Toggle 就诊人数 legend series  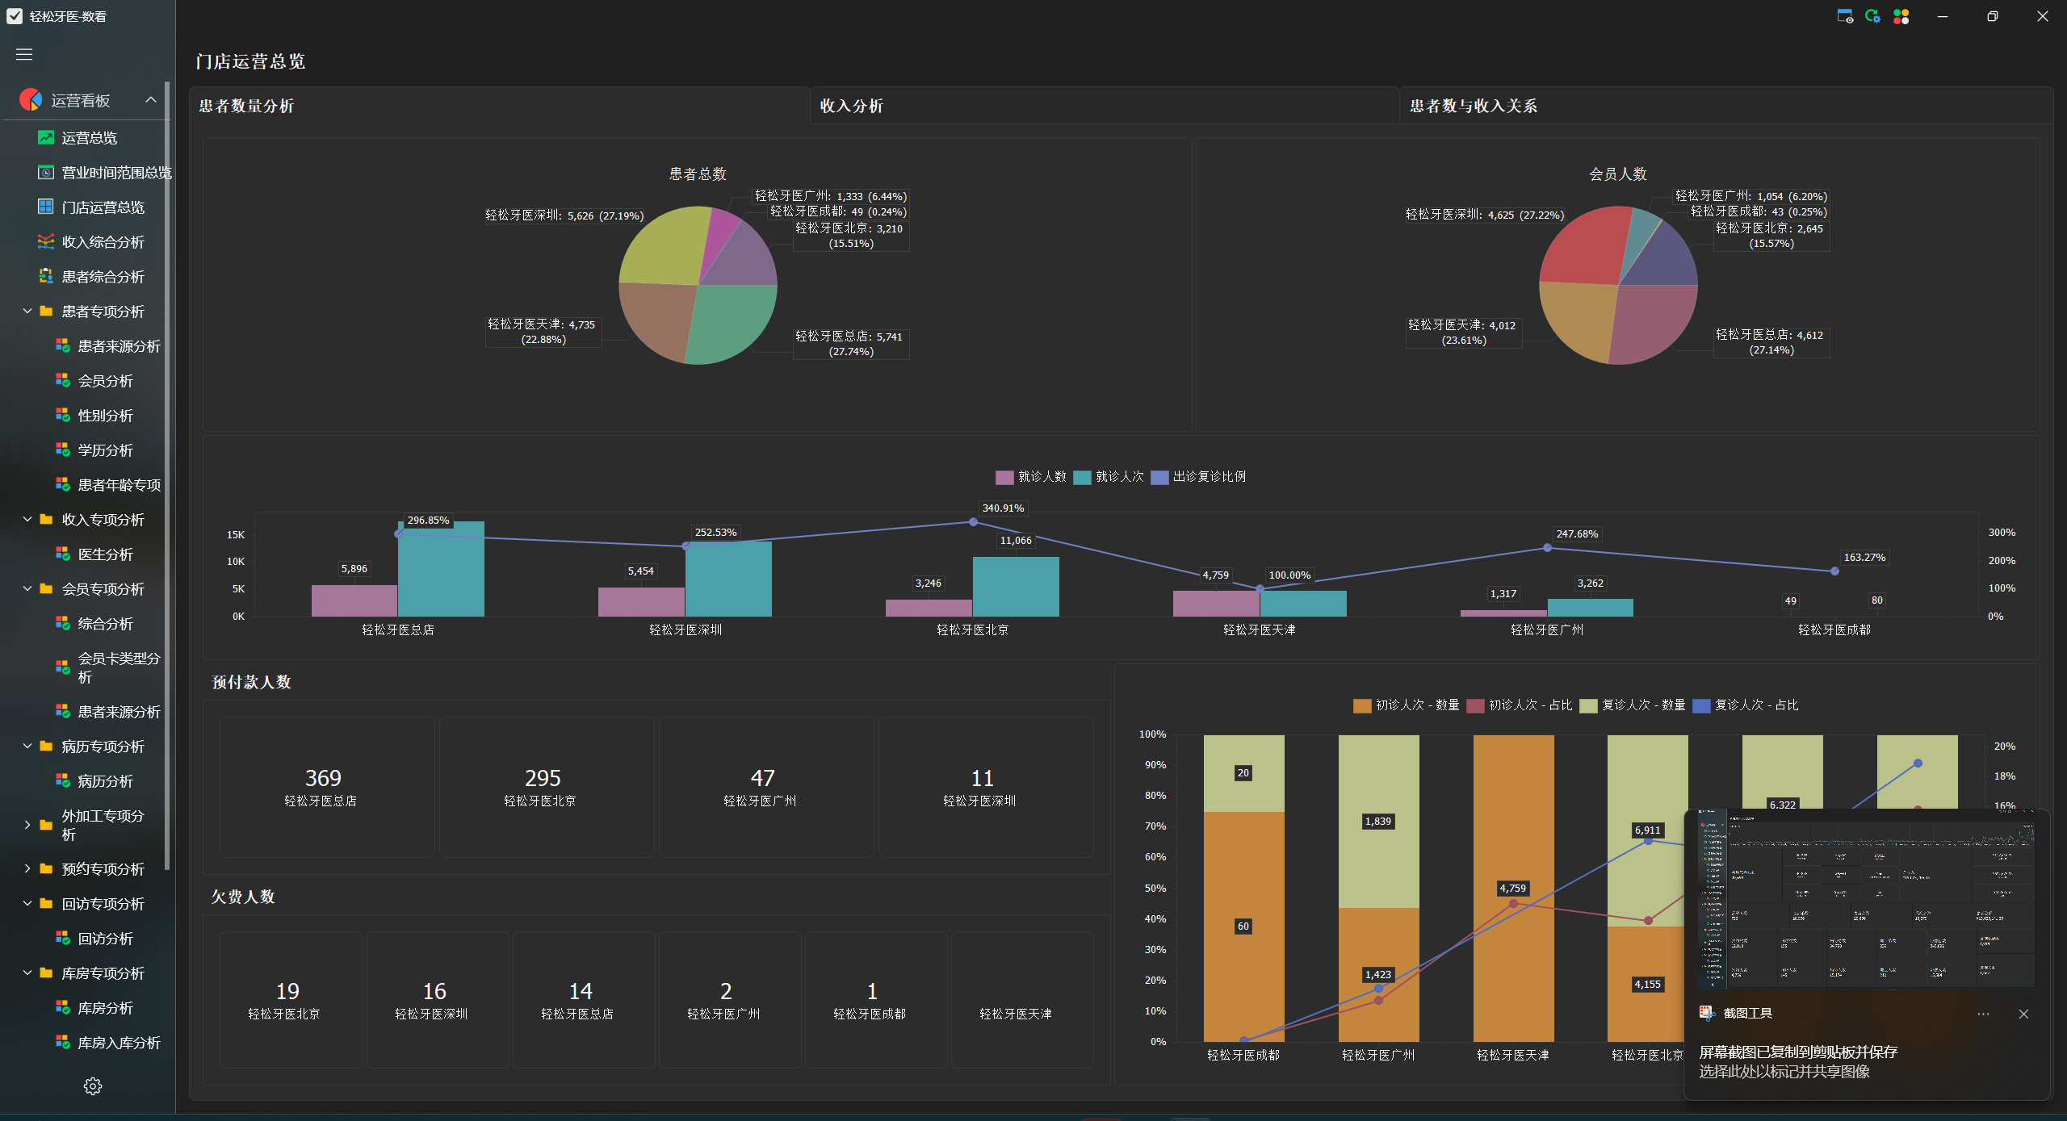click(x=1031, y=477)
